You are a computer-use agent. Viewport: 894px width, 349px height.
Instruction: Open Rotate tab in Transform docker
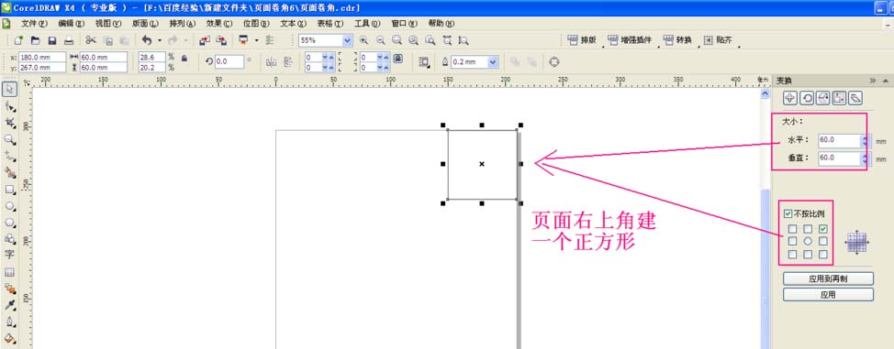[x=807, y=98]
